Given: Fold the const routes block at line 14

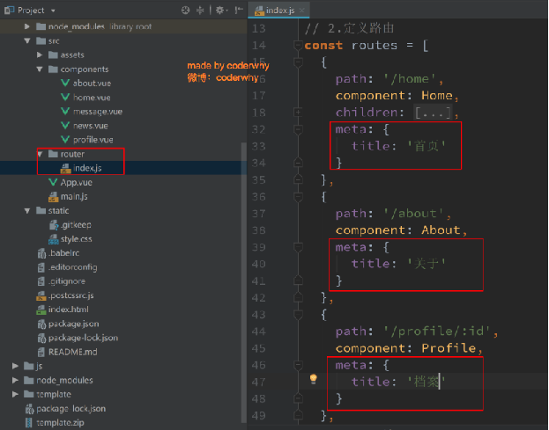Looking at the screenshot, I should (x=298, y=46).
